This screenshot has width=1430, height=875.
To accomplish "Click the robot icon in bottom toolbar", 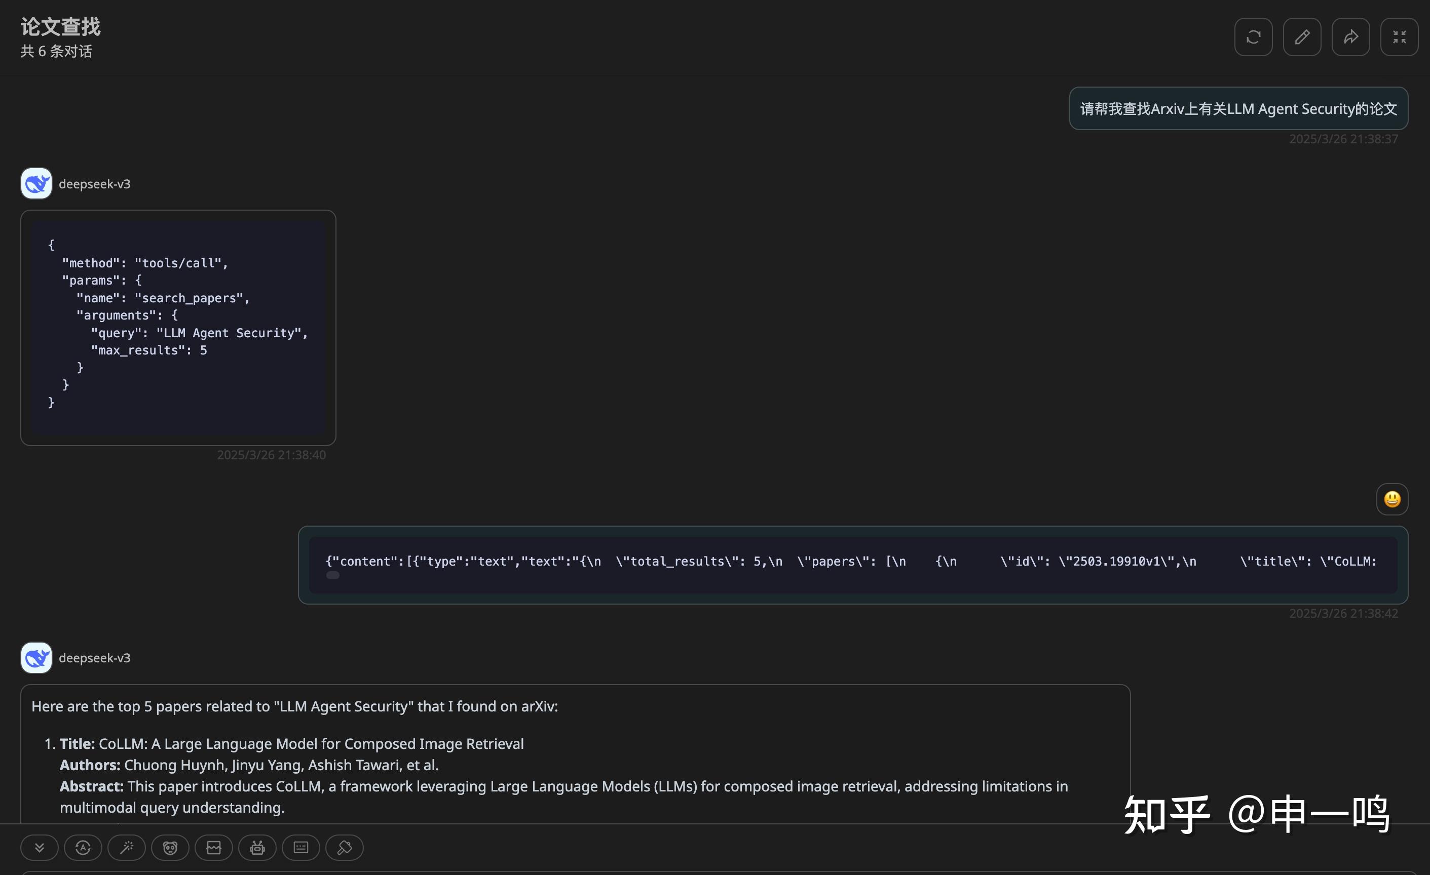I will click(257, 848).
